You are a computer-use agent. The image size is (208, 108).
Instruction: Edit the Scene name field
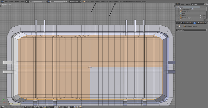coord(57,1)
